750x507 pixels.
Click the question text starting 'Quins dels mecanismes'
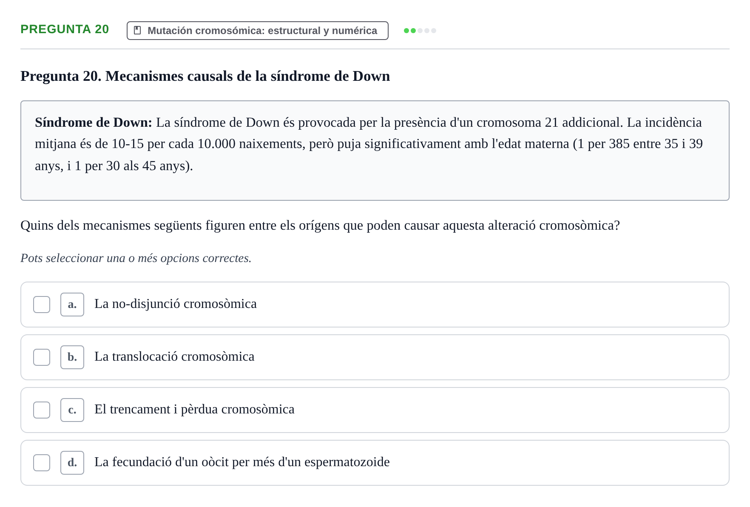(320, 225)
